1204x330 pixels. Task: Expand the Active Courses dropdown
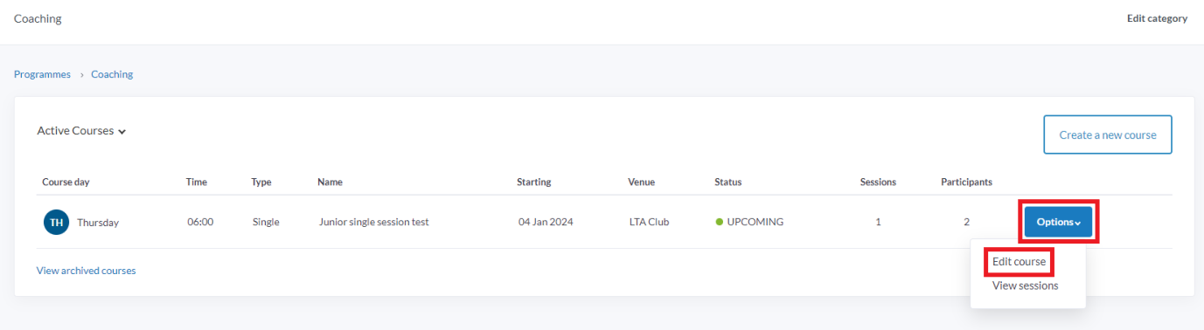81,131
